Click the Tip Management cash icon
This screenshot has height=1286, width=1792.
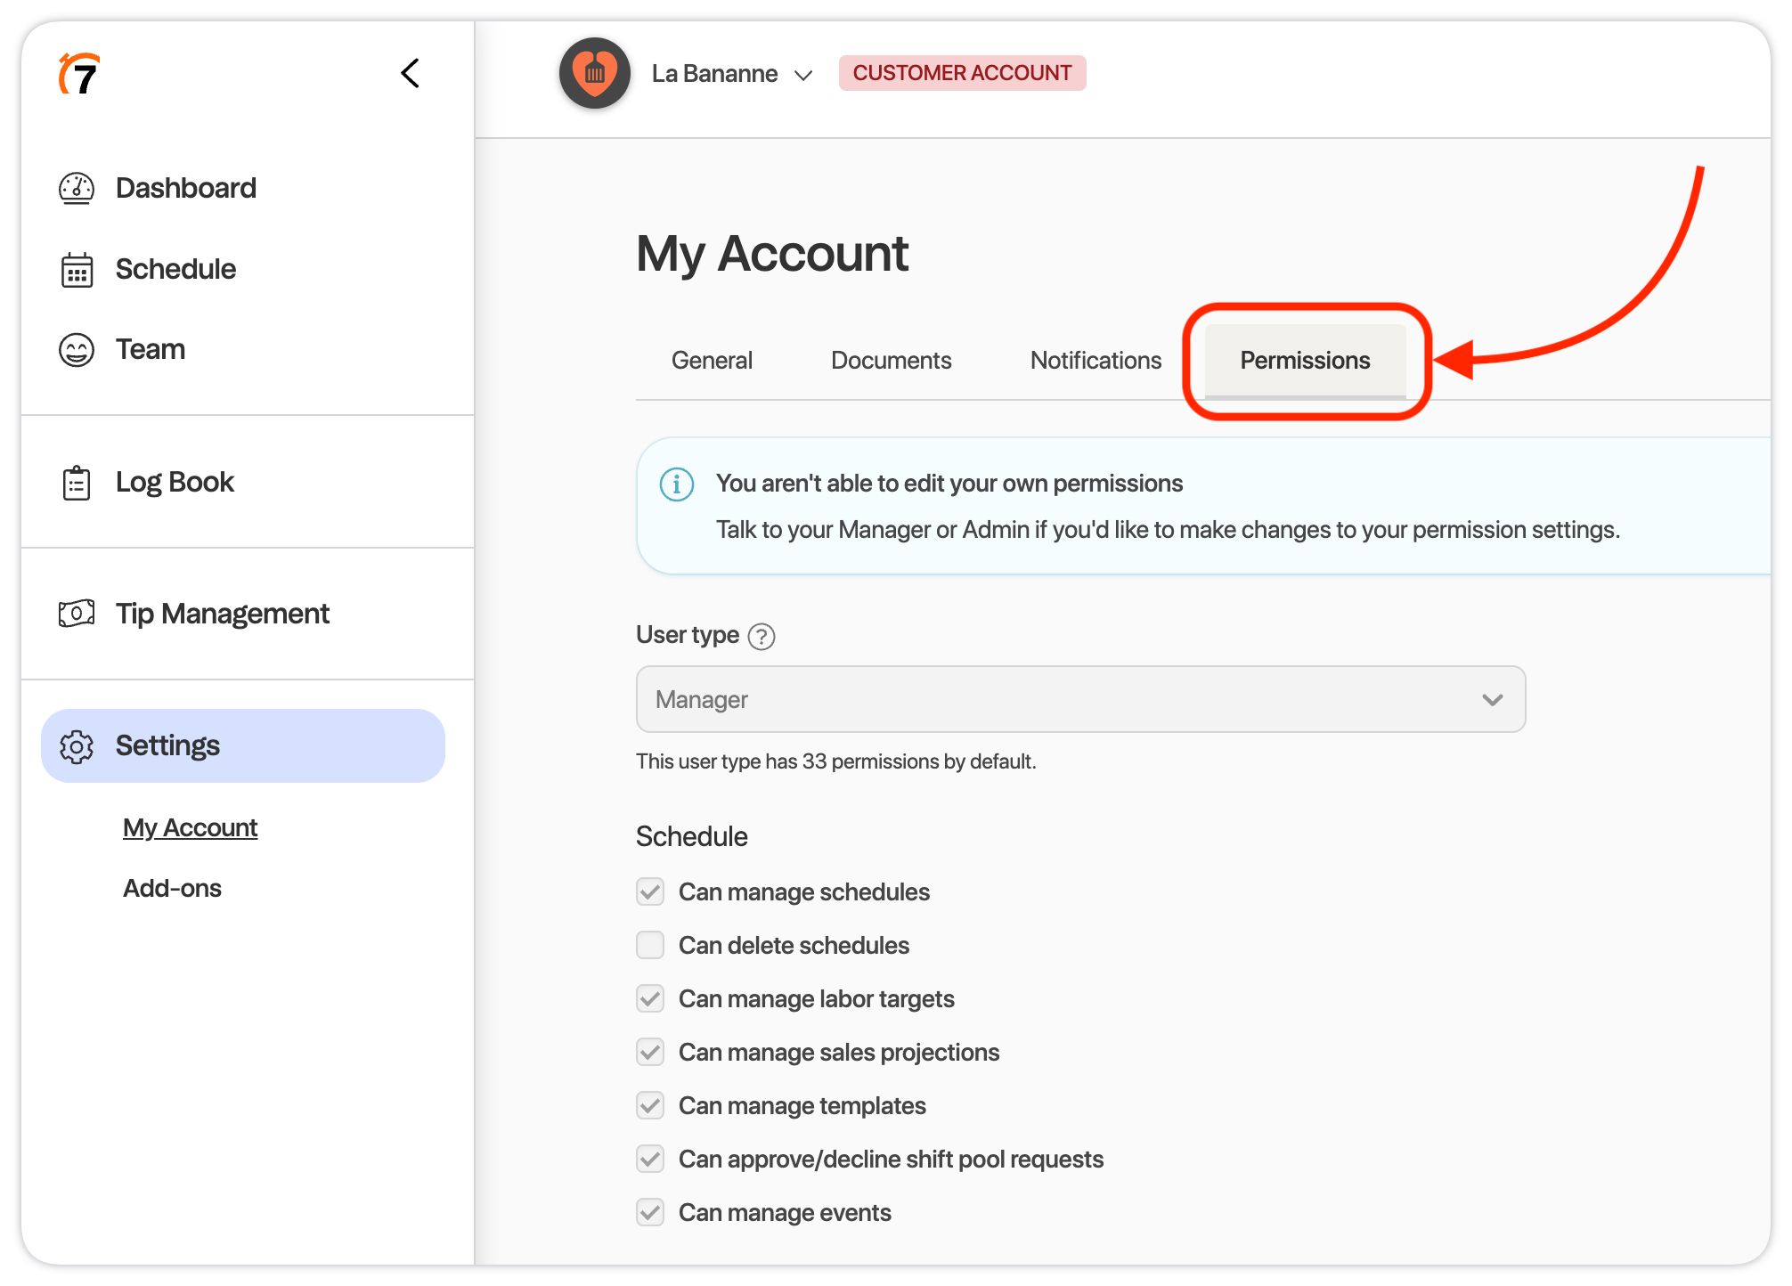[77, 614]
